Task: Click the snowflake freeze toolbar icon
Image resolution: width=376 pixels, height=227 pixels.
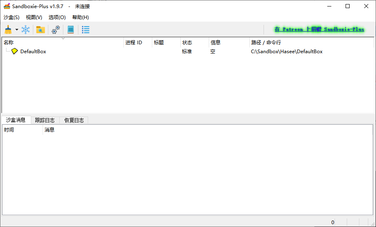Action: [x=26, y=30]
